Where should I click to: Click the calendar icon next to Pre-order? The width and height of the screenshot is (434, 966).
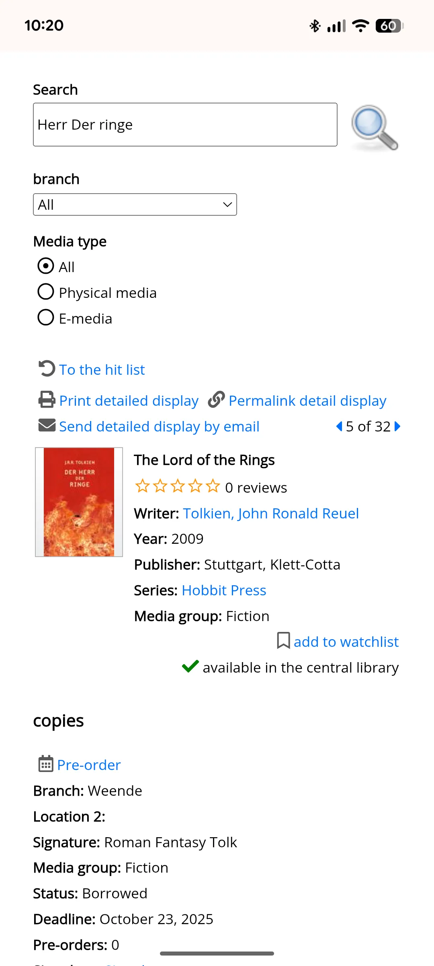tap(45, 764)
